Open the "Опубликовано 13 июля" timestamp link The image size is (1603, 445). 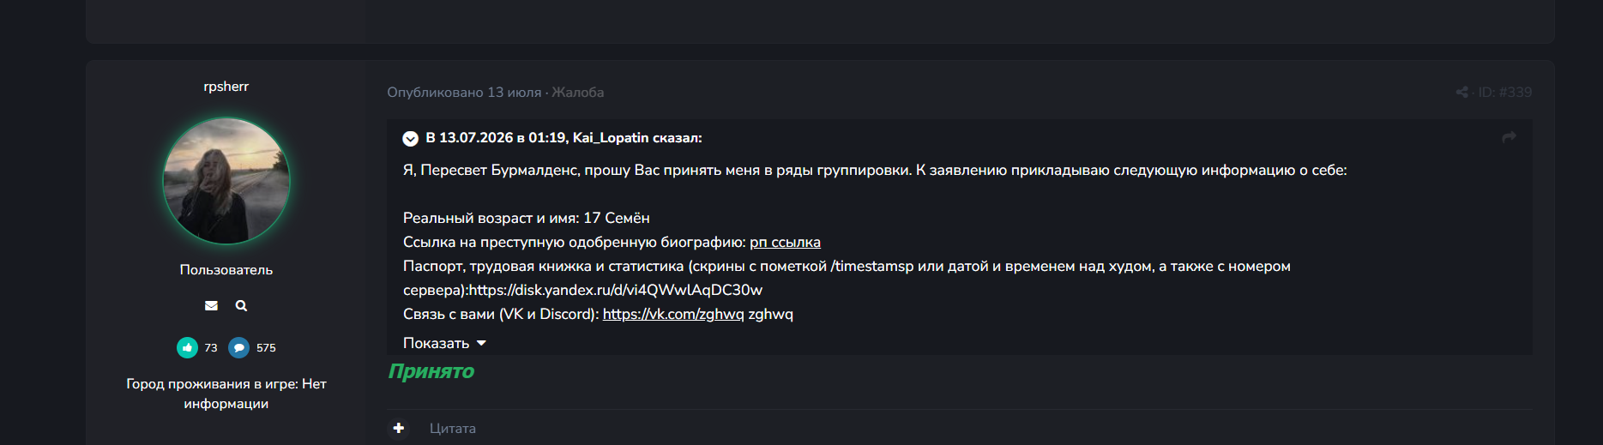click(x=464, y=92)
